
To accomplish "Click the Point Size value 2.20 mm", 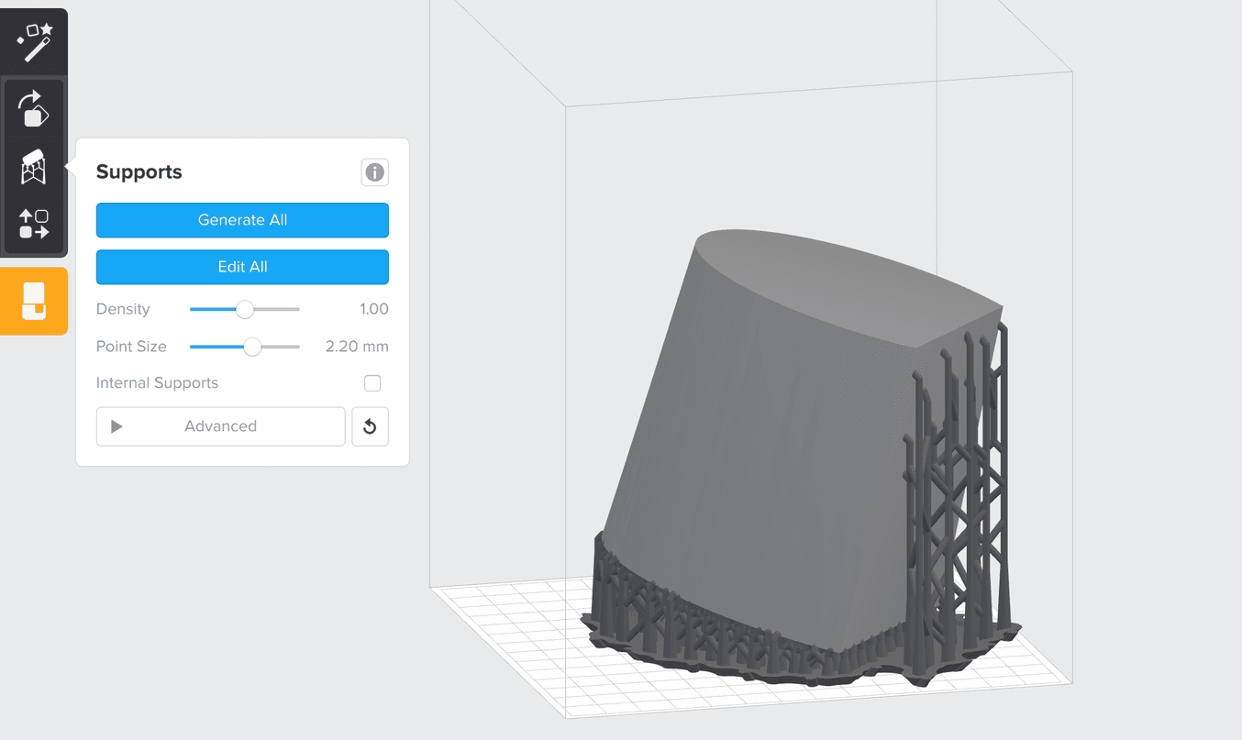I will click(357, 347).
